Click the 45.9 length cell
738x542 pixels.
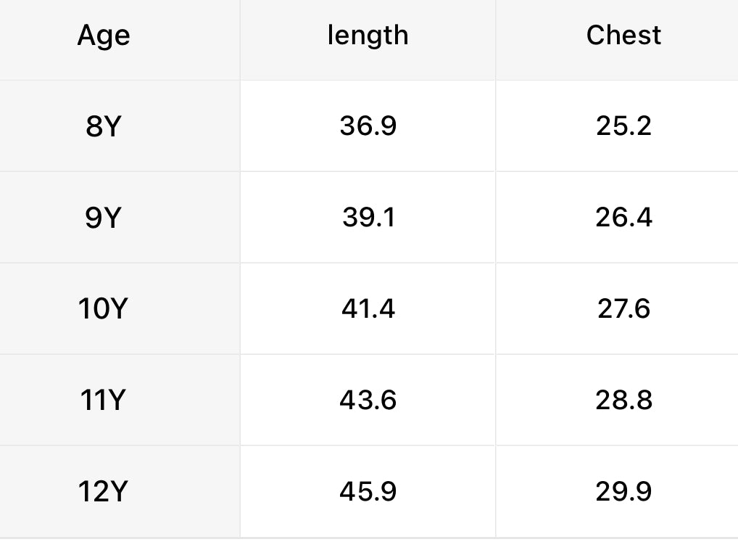tap(368, 492)
